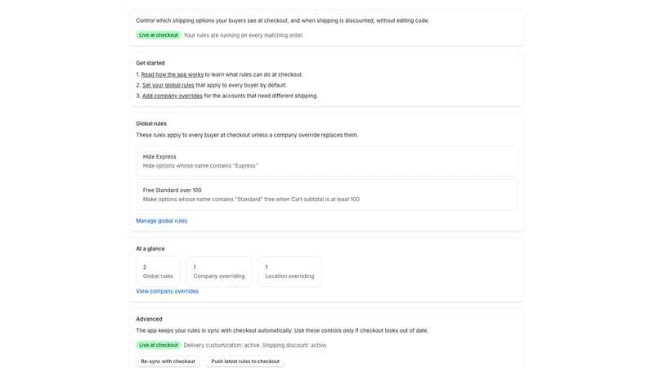The height and width of the screenshot is (368, 654).
Task: Open View company overrides link
Action: [x=168, y=291]
